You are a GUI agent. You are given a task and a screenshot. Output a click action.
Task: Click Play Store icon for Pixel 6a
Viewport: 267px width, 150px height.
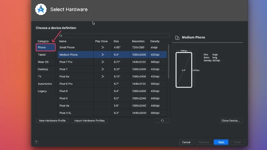point(103,77)
